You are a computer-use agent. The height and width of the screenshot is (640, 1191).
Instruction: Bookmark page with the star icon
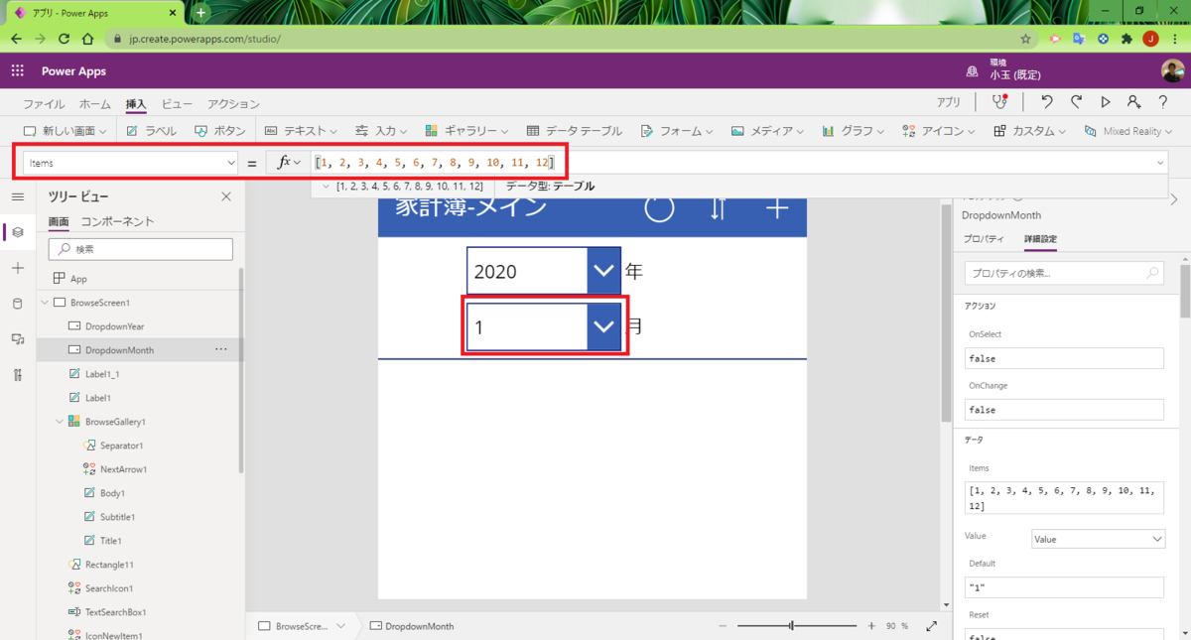1025,39
